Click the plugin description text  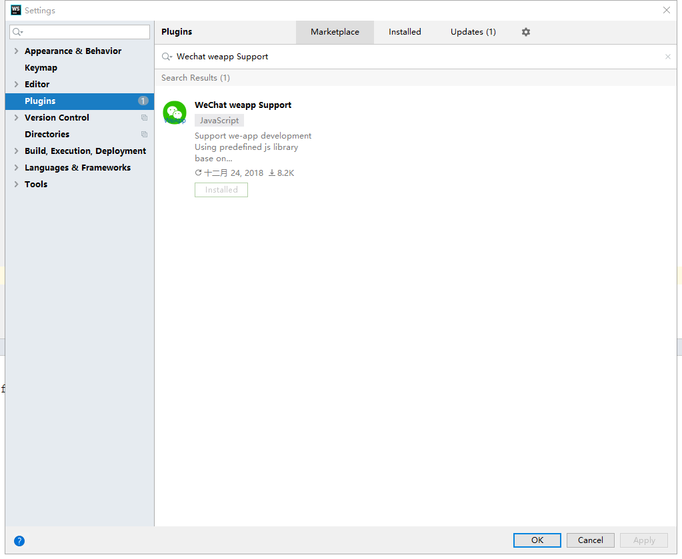click(x=253, y=147)
